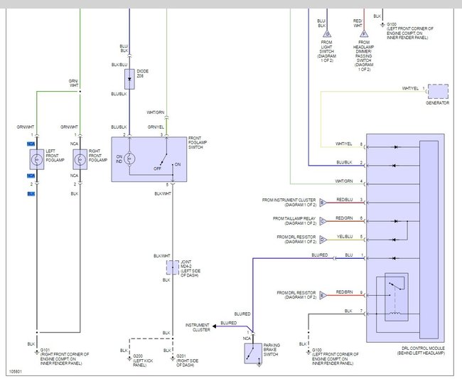462x379 pixels.
Task: Select the Generator dashed box
Action: (438, 91)
